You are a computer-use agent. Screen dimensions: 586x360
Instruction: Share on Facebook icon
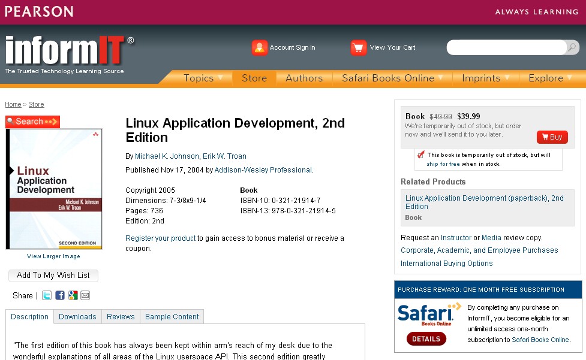(x=60, y=295)
